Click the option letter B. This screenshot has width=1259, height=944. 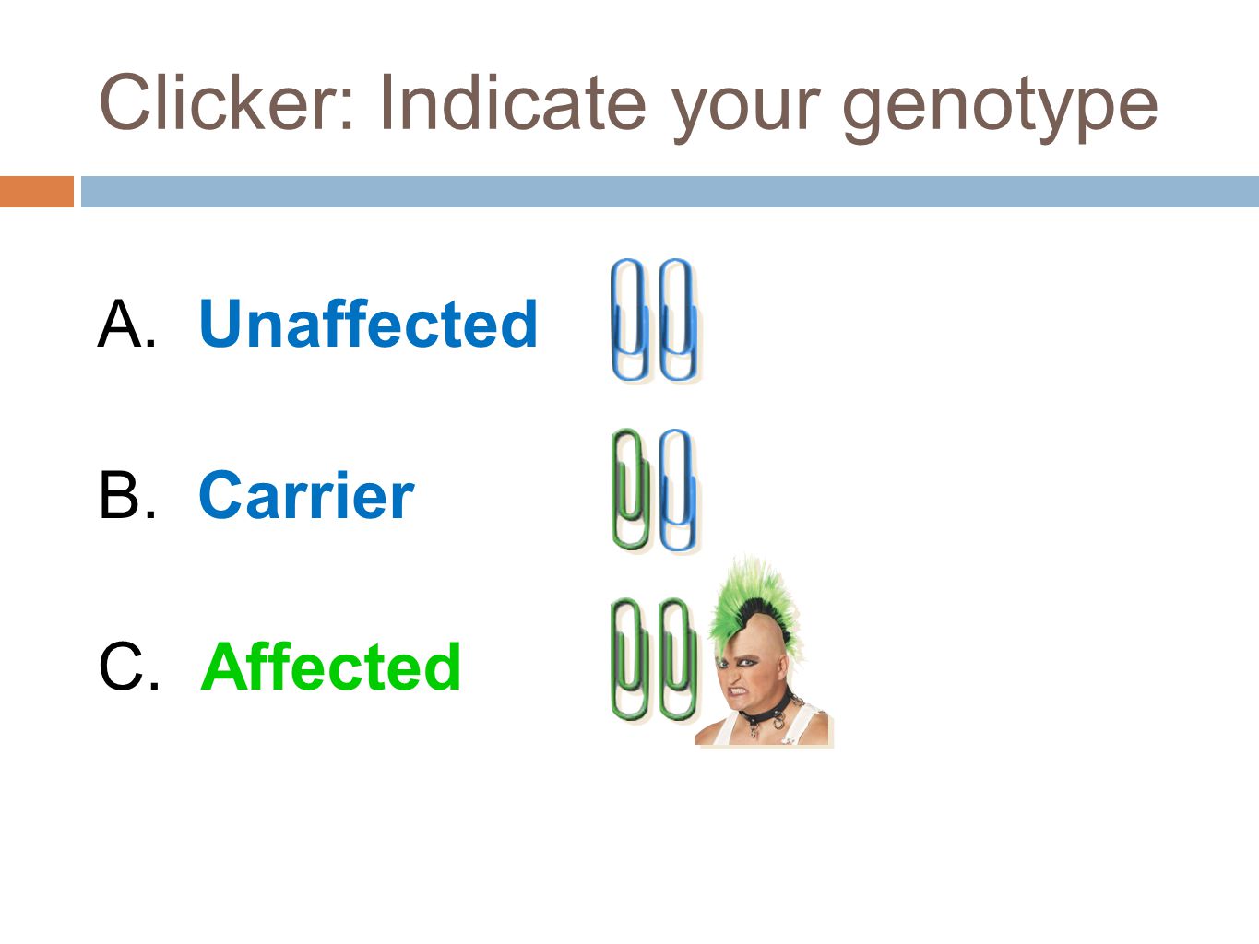pyautogui.click(x=126, y=495)
